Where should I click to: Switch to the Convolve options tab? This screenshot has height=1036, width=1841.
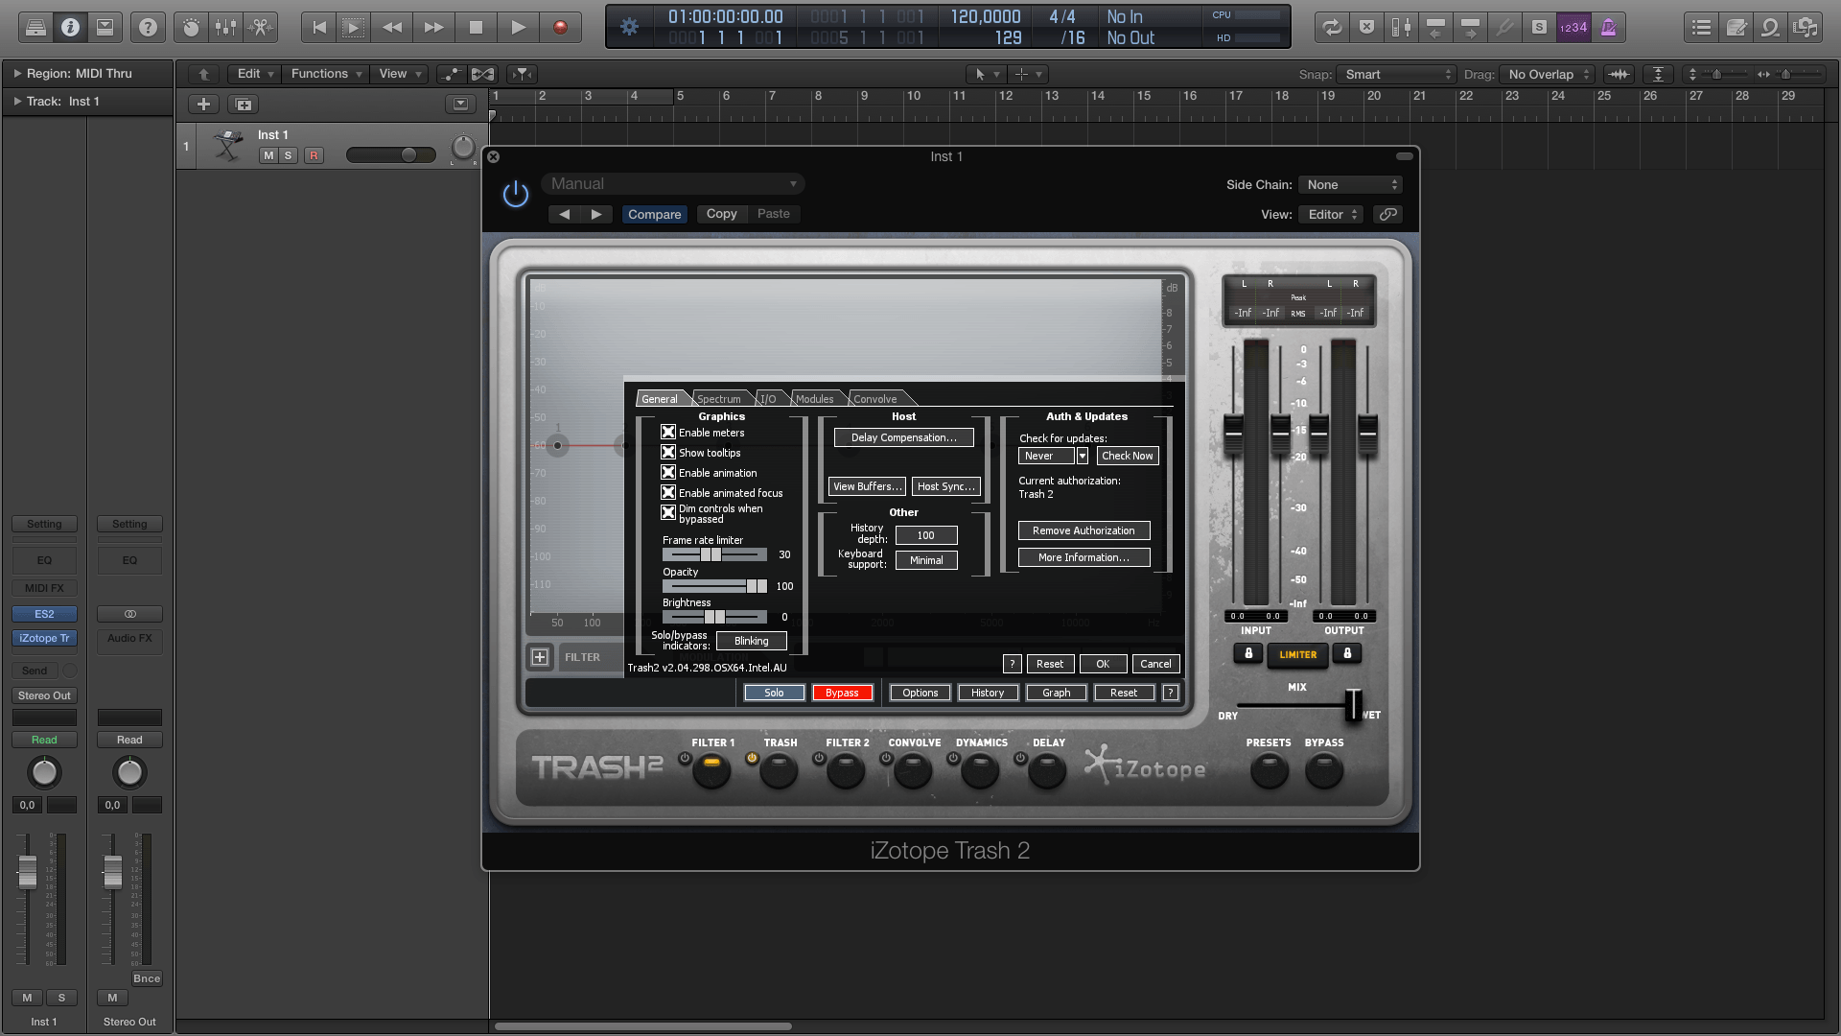click(x=875, y=399)
